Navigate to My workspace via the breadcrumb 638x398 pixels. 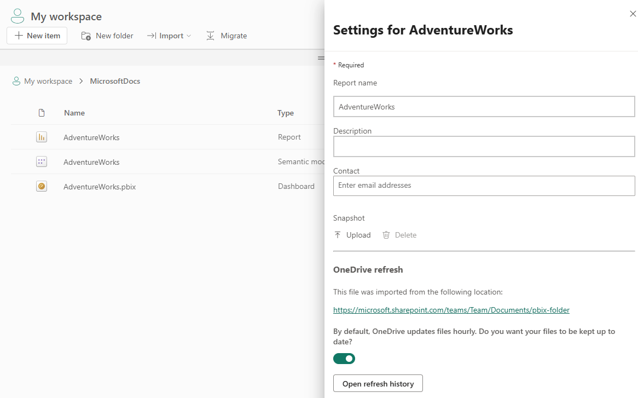(x=48, y=81)
